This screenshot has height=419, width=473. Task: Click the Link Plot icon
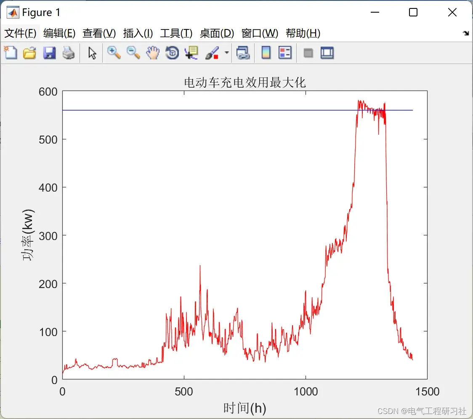coord(243,53)
